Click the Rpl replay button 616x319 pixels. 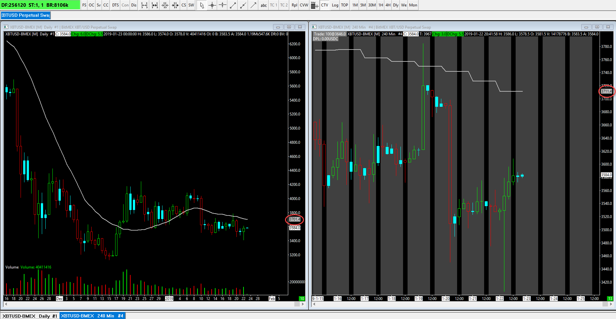coord(294,5)
